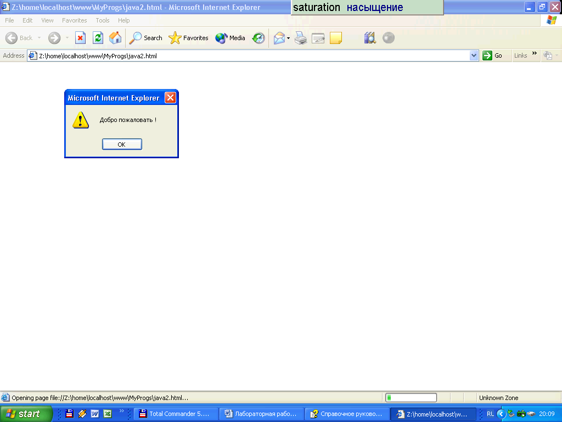The height and width of the screenshot is (422, 562).
Task: Click the Unknown Zone status text
Action: (x=498, y=398)
